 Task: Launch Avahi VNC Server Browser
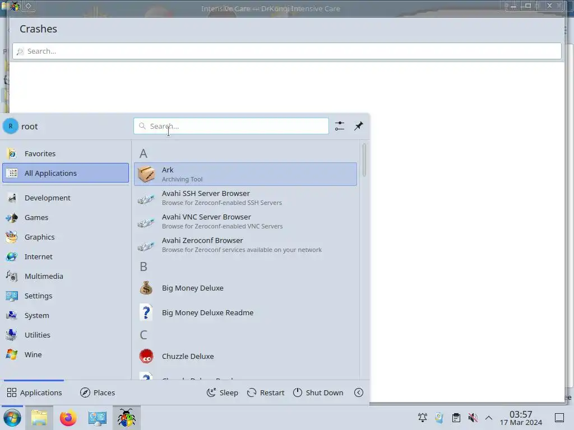pos(246,221)
